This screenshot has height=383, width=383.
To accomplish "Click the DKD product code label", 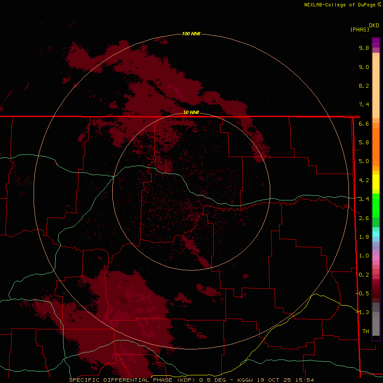I will 374,26.
